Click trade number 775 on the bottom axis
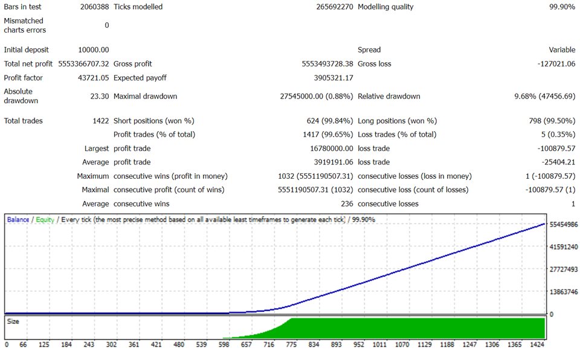Viewport: 580px width, 351px height. [291, 345]
